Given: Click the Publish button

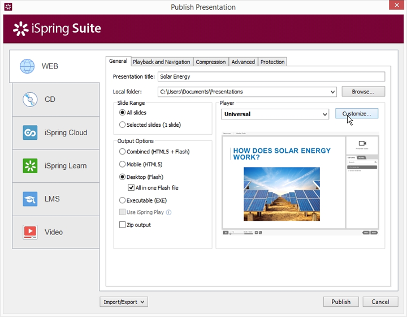Looking at the screenshot, I should click(341, 302).
